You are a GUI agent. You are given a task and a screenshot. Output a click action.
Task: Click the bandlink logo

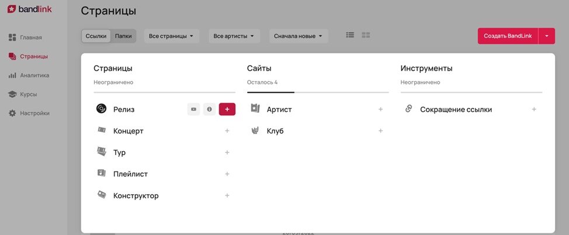(x=29, y=9)
